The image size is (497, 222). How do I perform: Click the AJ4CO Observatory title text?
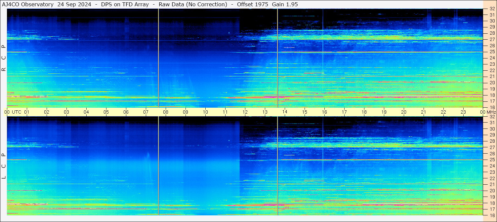tap(28, 4)
